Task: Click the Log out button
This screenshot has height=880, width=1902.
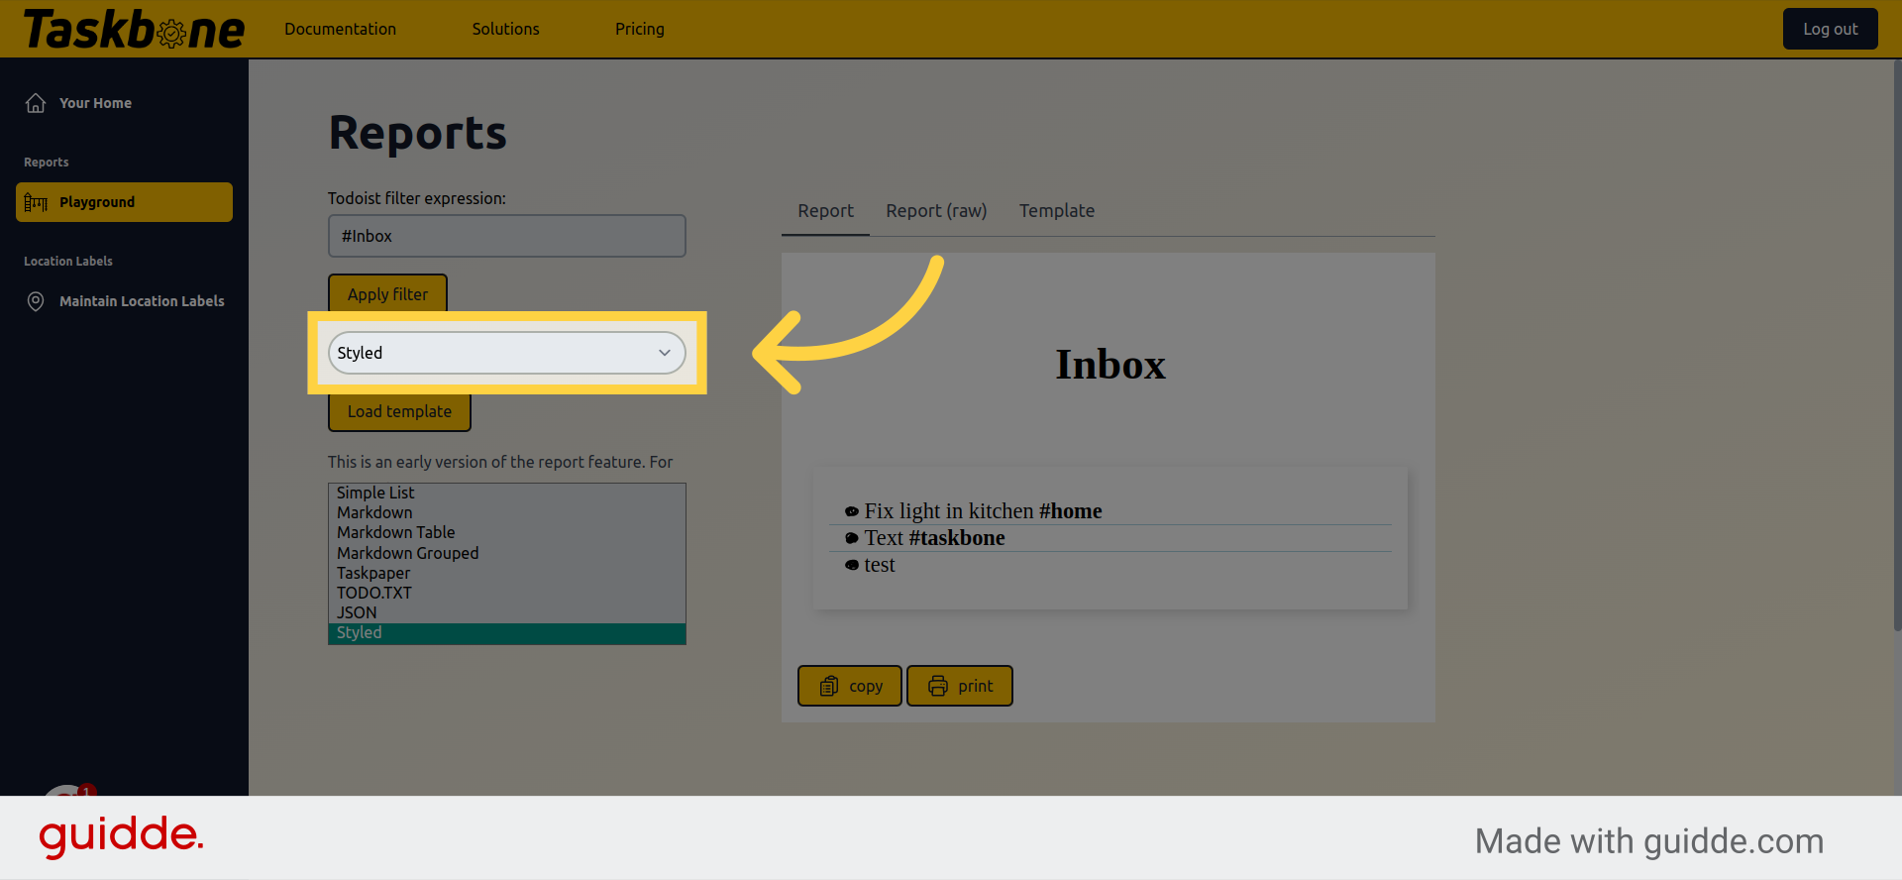Action: click(x=1830, y=29)
